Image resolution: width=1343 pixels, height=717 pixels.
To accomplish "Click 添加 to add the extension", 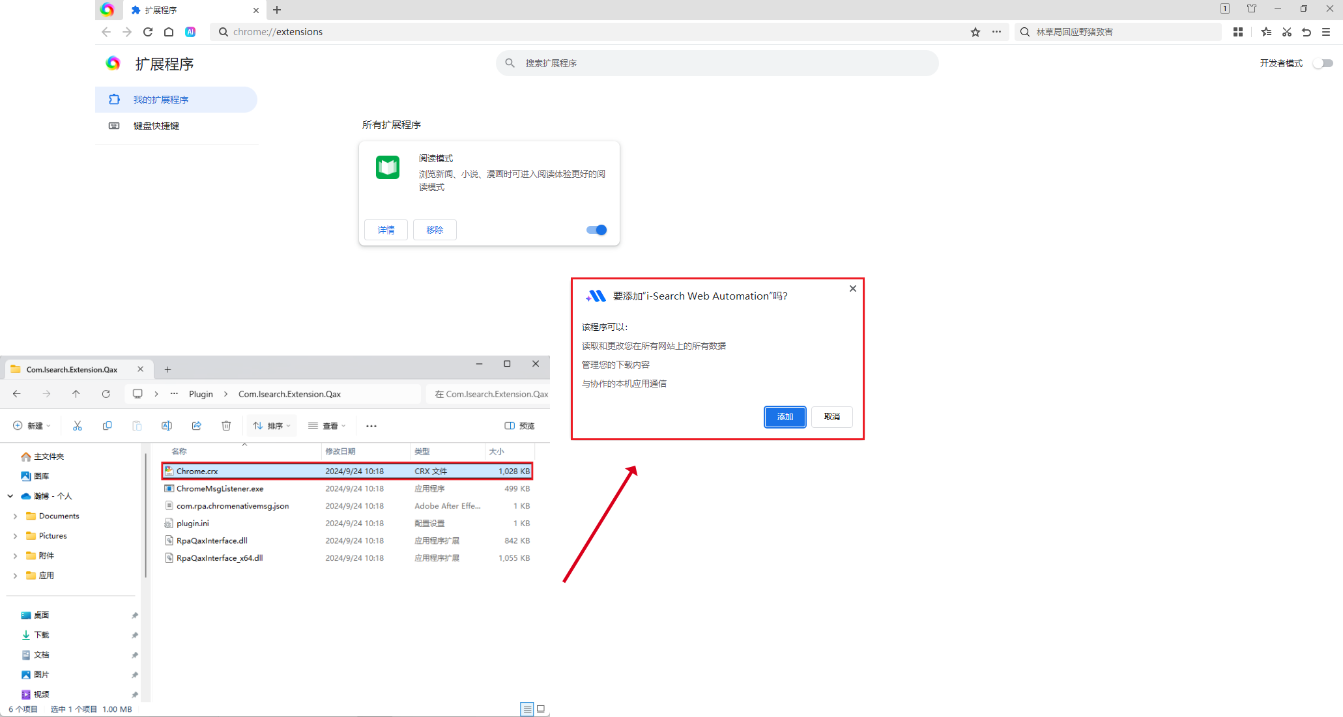I will point(785,417).
